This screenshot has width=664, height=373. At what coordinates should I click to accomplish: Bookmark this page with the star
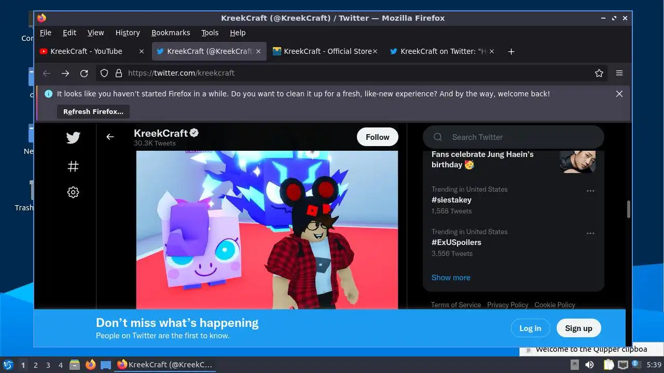point(599,73)
